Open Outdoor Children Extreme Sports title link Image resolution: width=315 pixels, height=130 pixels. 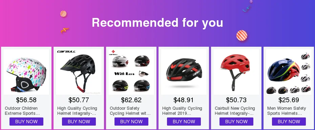[x=22, y=111]
